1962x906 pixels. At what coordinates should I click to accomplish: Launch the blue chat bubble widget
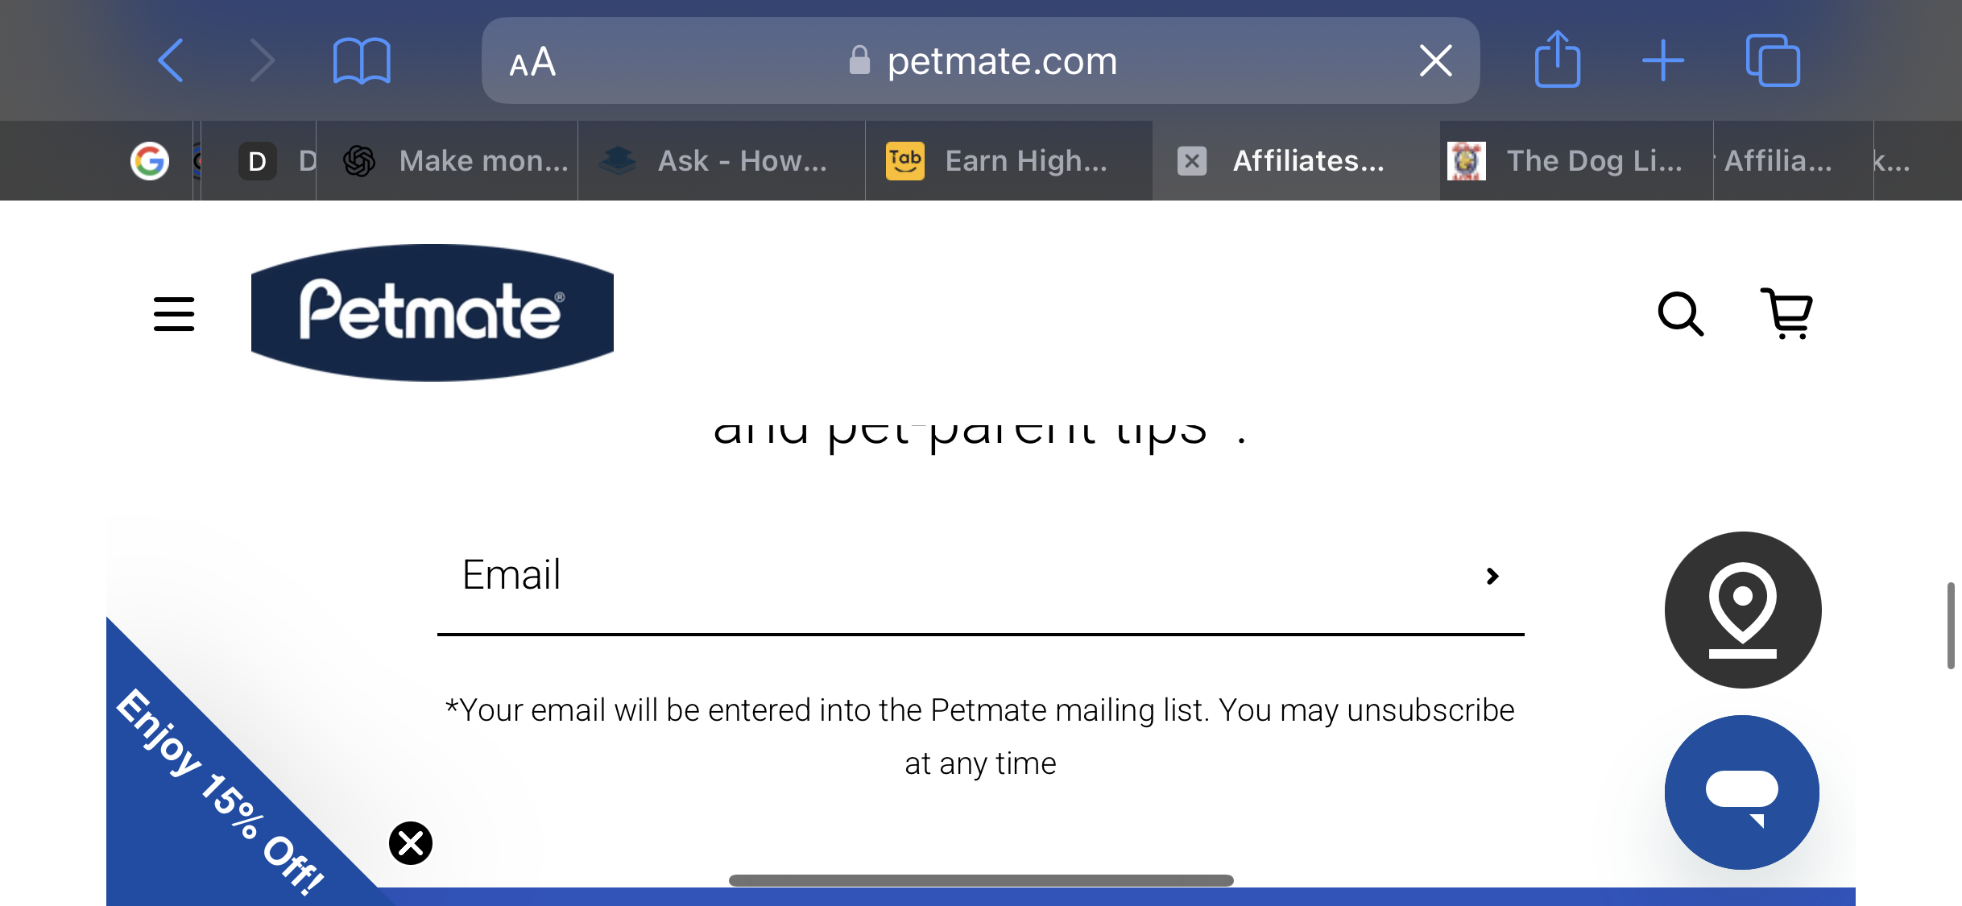tap(1742, 792)
